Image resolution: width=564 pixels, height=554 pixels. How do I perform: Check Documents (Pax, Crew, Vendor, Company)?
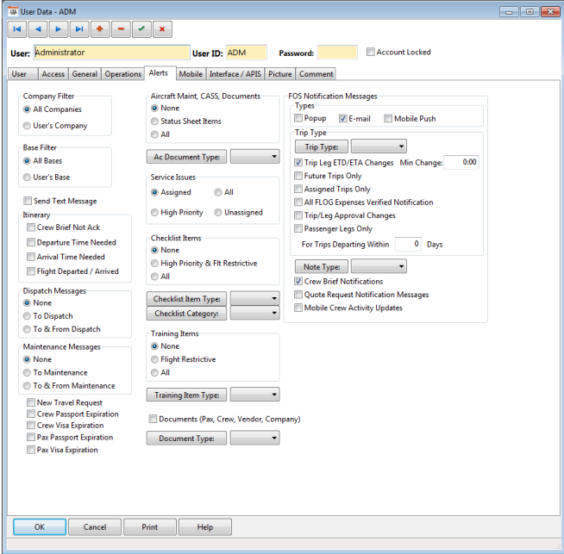(x=154, y=419)
